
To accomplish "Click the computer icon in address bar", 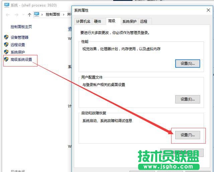I will [x=37, y=14].
